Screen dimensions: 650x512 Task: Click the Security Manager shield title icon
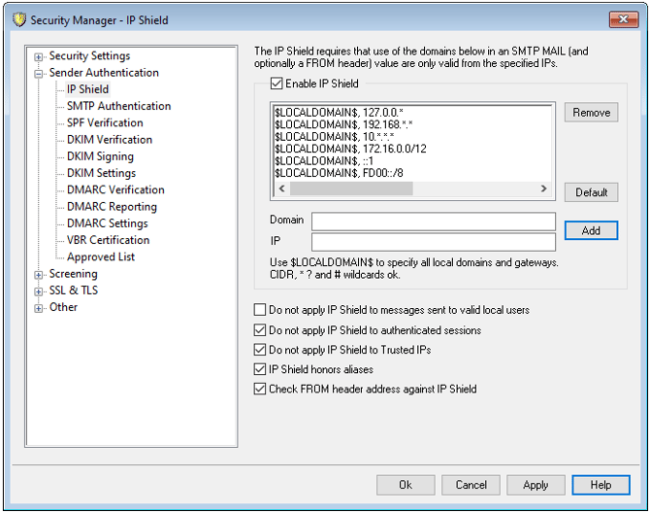15,19
